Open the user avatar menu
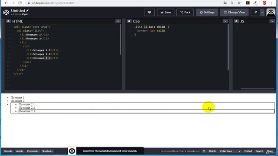278x156 pixels. click(x=271, y=13)
